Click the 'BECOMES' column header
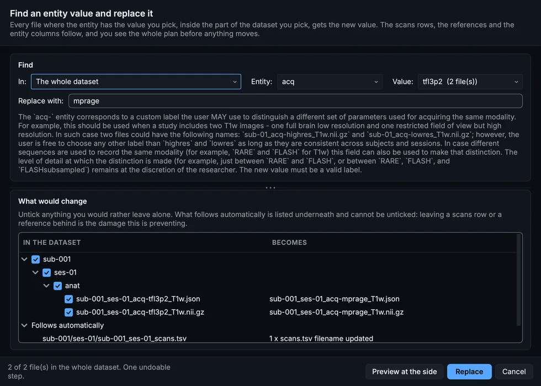The height and width of the screenshot is (386, 541). [x=289, y=242]
